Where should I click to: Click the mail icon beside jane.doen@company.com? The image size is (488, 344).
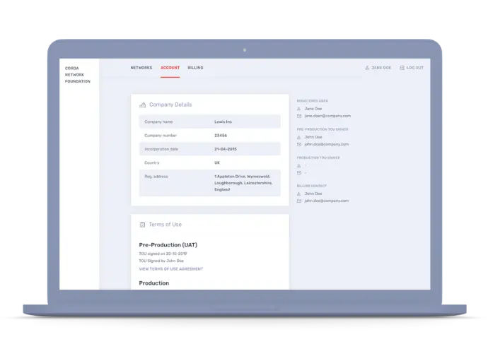click(299, 116)
